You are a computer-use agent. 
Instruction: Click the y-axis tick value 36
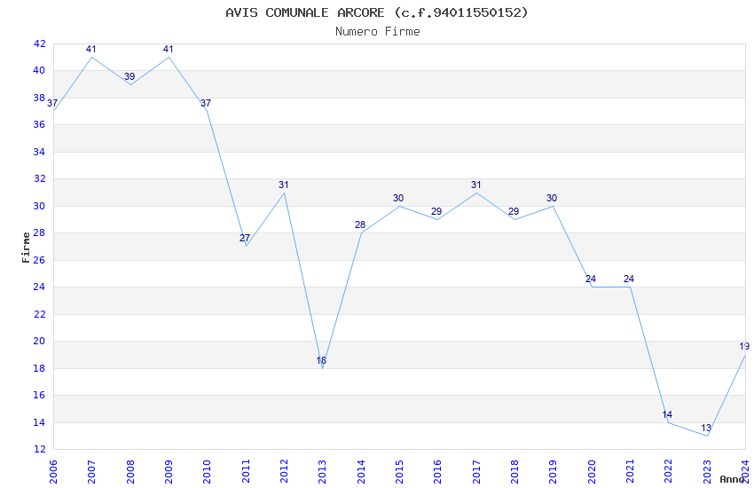pyautogui.click(x=39, y=124)
